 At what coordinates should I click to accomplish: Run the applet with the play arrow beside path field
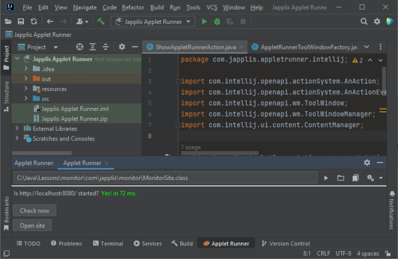(326, 178)
